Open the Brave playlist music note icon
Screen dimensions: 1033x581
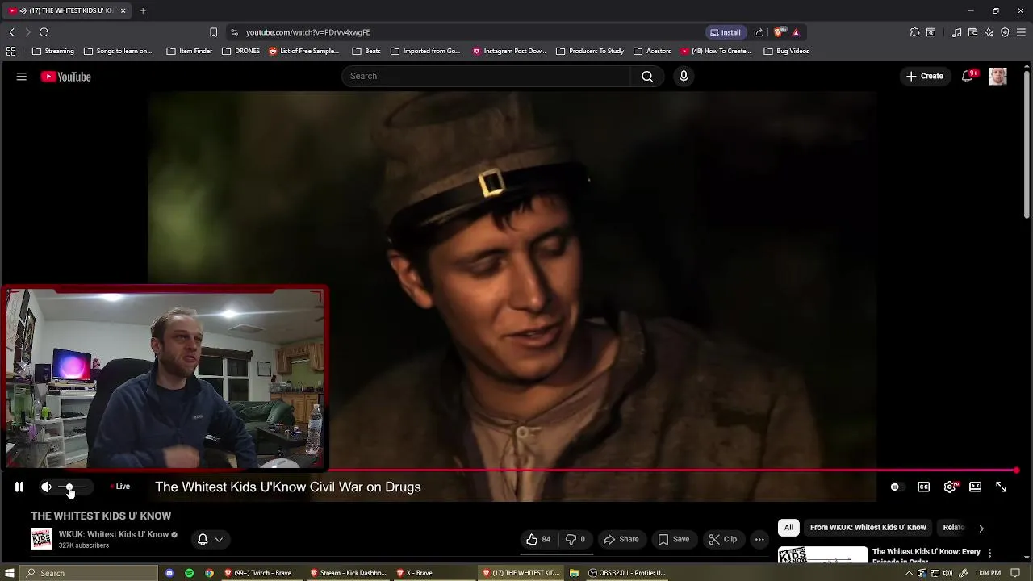click(x=956, y=32)
